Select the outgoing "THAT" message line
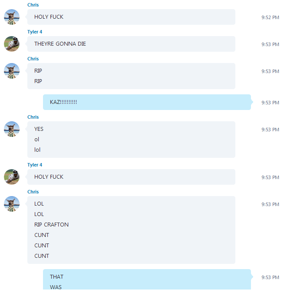This screenshot has height=293, width=287. click(56, 277)
